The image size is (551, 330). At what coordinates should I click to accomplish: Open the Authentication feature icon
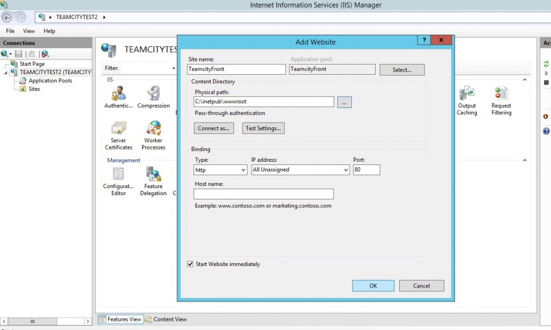[x=118, y=97]
